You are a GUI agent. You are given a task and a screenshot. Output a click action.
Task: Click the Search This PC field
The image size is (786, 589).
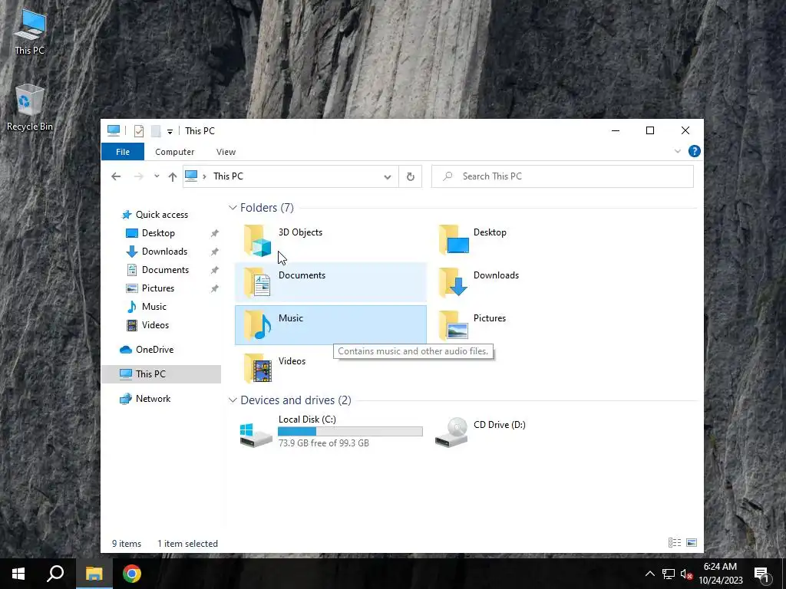(563, 176)
